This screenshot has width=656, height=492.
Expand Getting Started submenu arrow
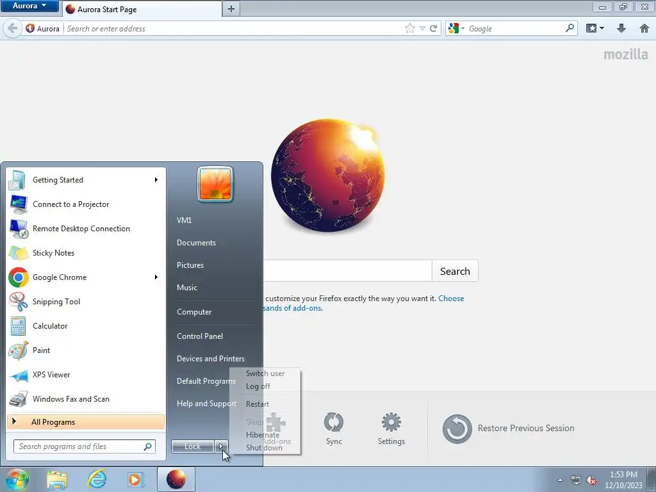coord(156,180)
